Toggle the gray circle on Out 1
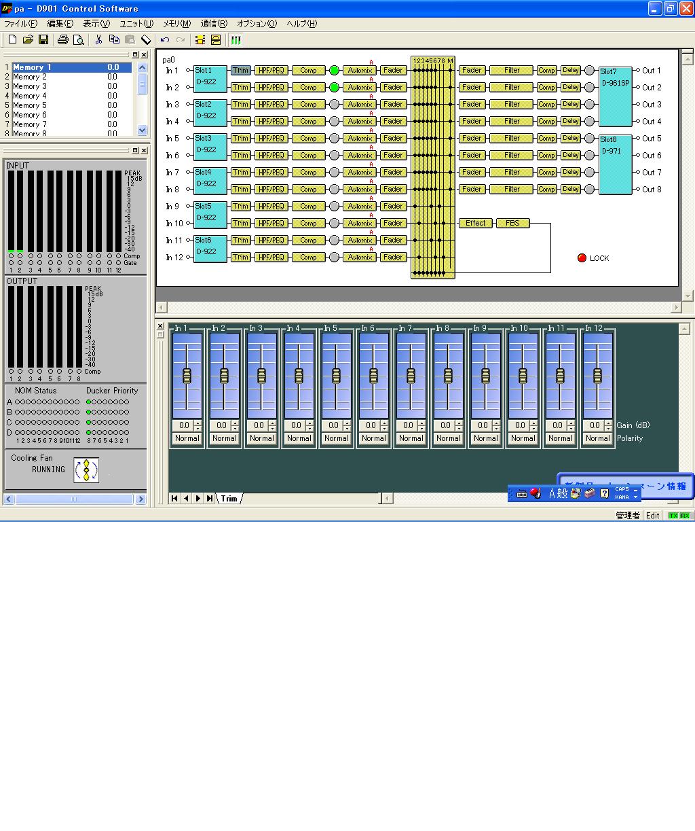This screenshot has height=831, width=695. (x=589, y=70)
